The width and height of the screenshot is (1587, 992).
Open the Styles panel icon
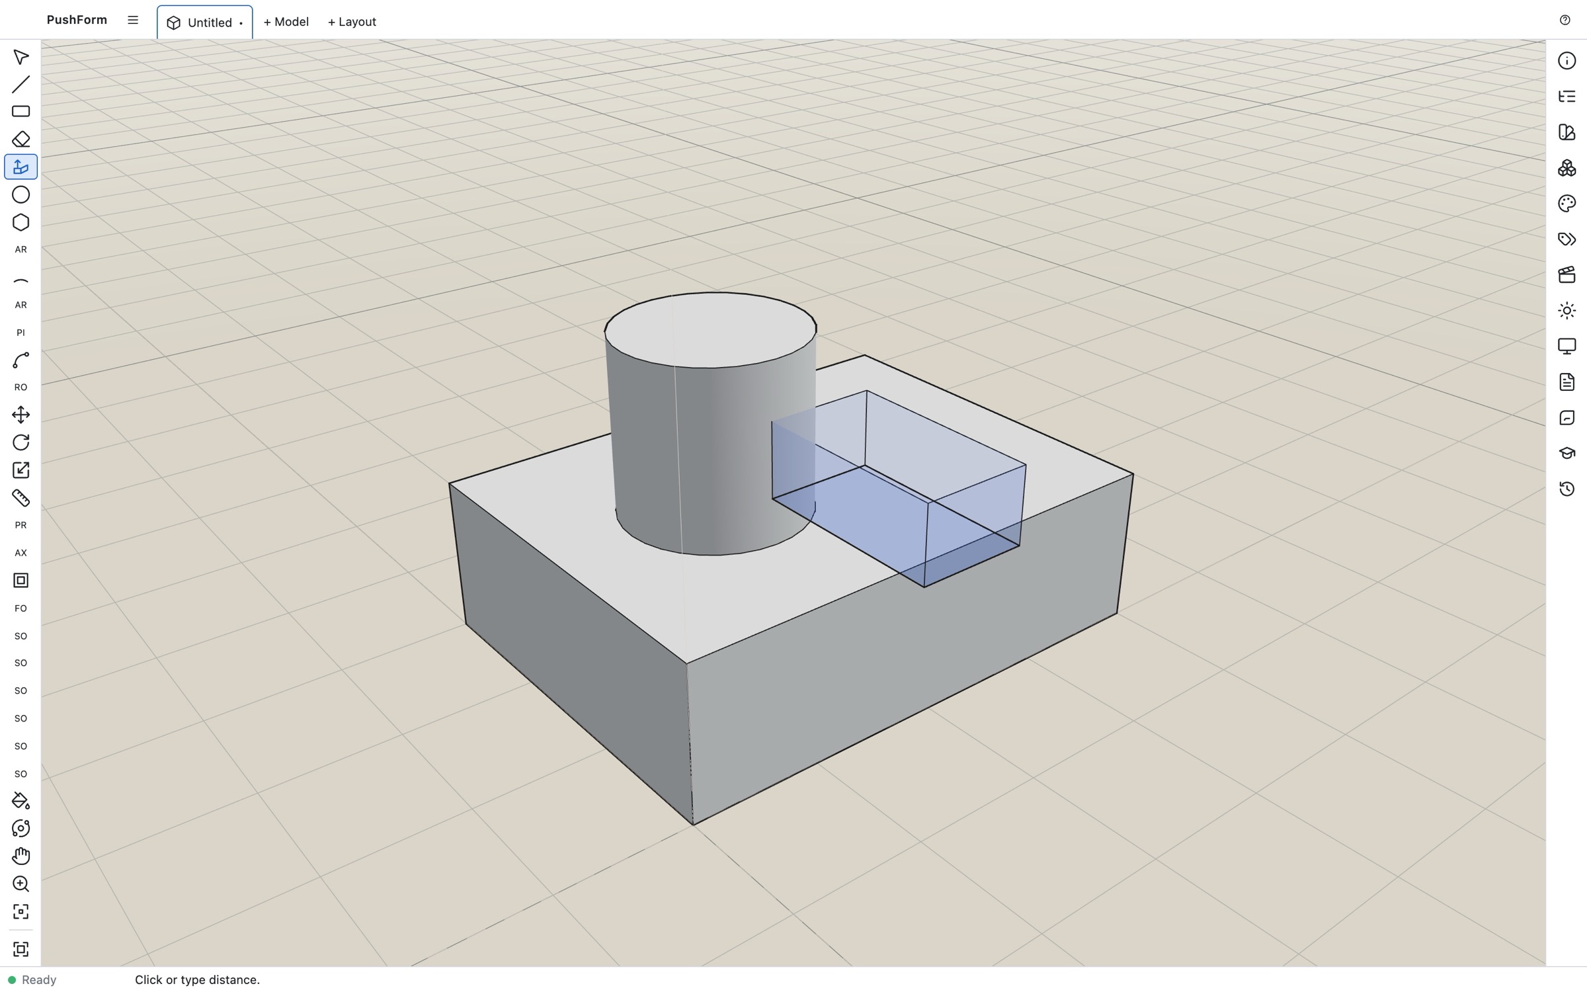point(1567,132)
